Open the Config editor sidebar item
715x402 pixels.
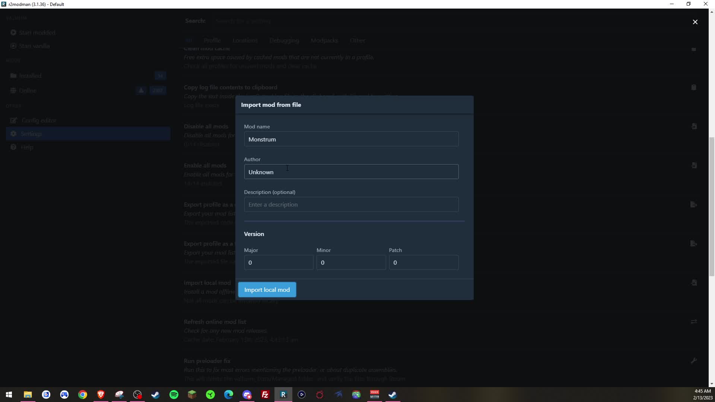(38, 120)
